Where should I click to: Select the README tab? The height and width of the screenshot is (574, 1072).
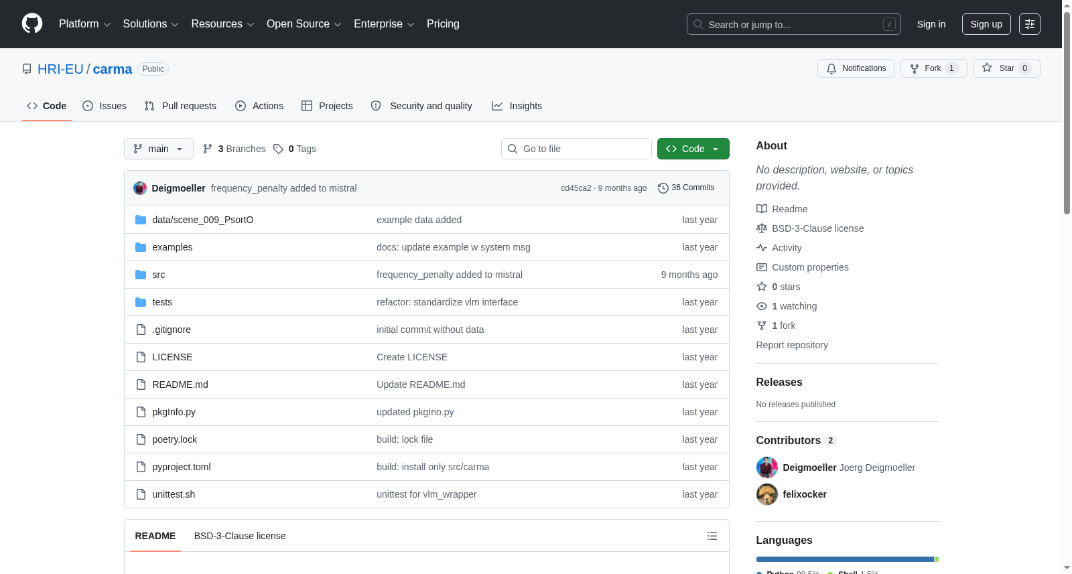[155, 536]
